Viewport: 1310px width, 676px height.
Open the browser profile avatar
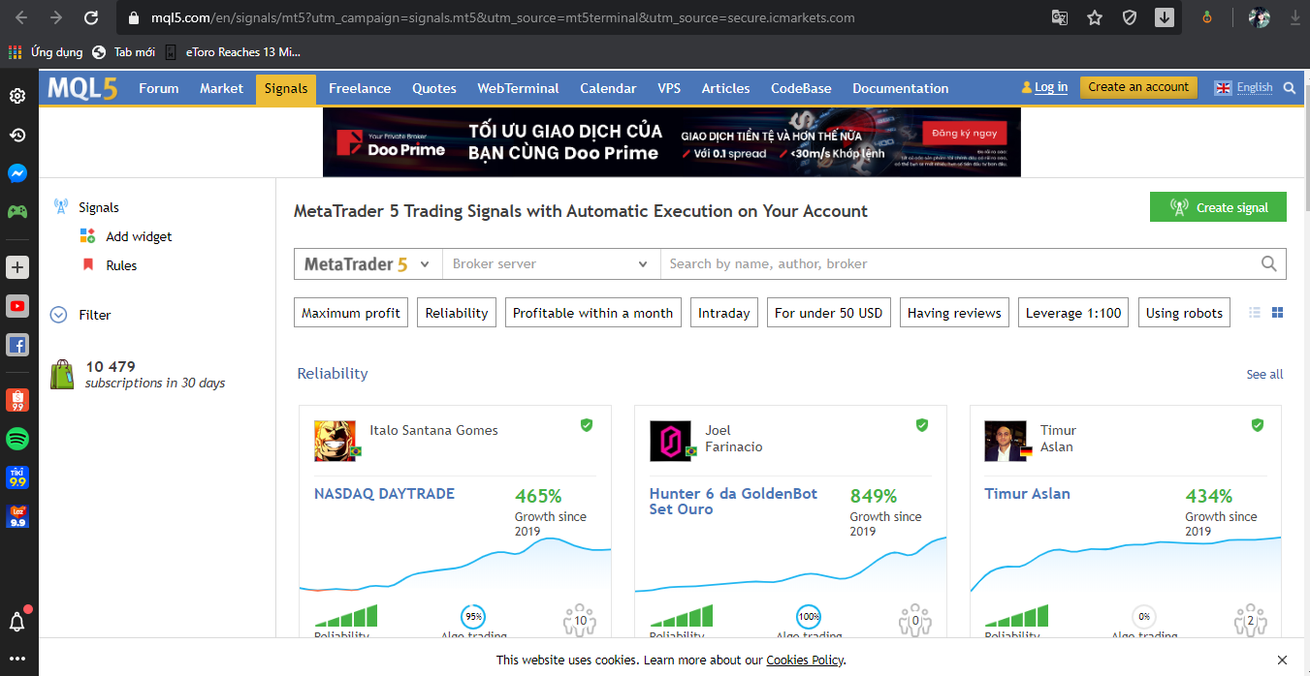pyautogui.click(x=1259, y=17)
